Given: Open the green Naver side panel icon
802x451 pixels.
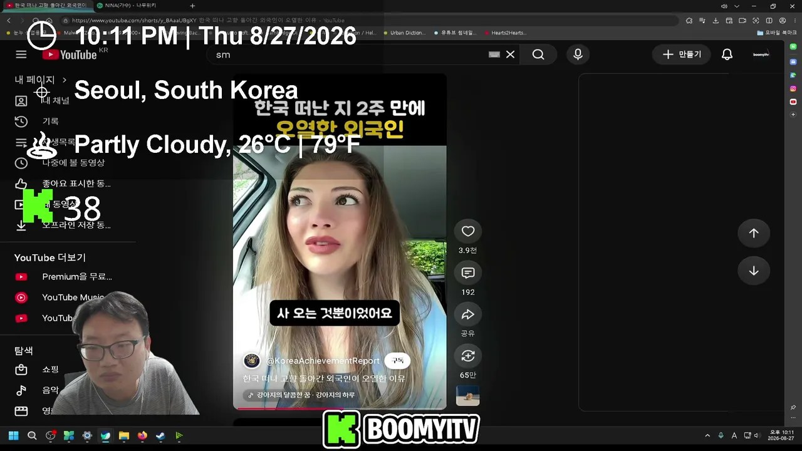Looking at the screenshot, I should pyautogui.click(x=793, y=47).
